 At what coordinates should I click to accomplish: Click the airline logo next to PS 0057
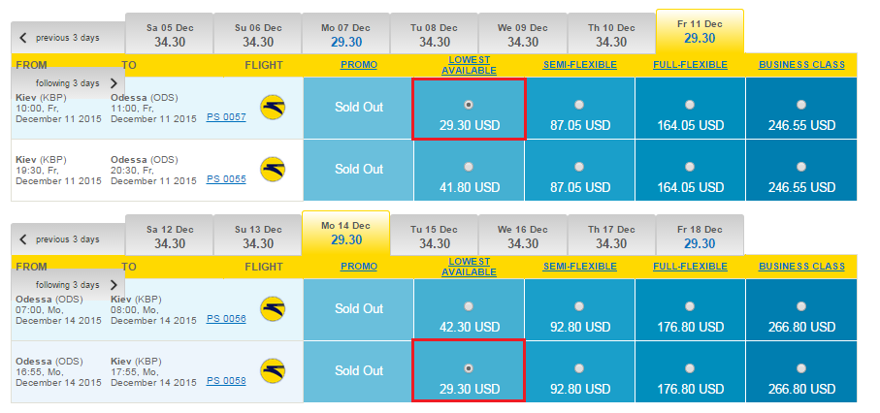[273, 108]
